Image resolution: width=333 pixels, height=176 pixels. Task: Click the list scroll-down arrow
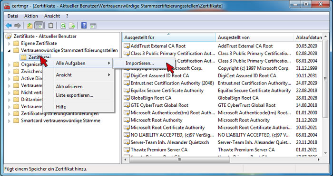tap(325, 153)
